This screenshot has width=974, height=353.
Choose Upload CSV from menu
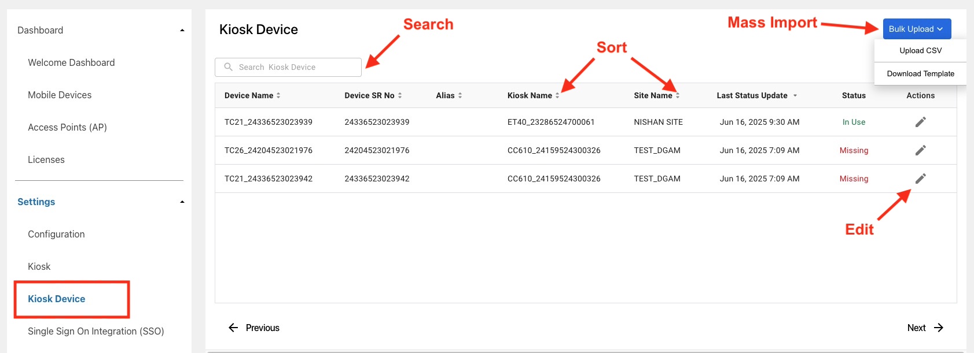(x=920, y=51)
